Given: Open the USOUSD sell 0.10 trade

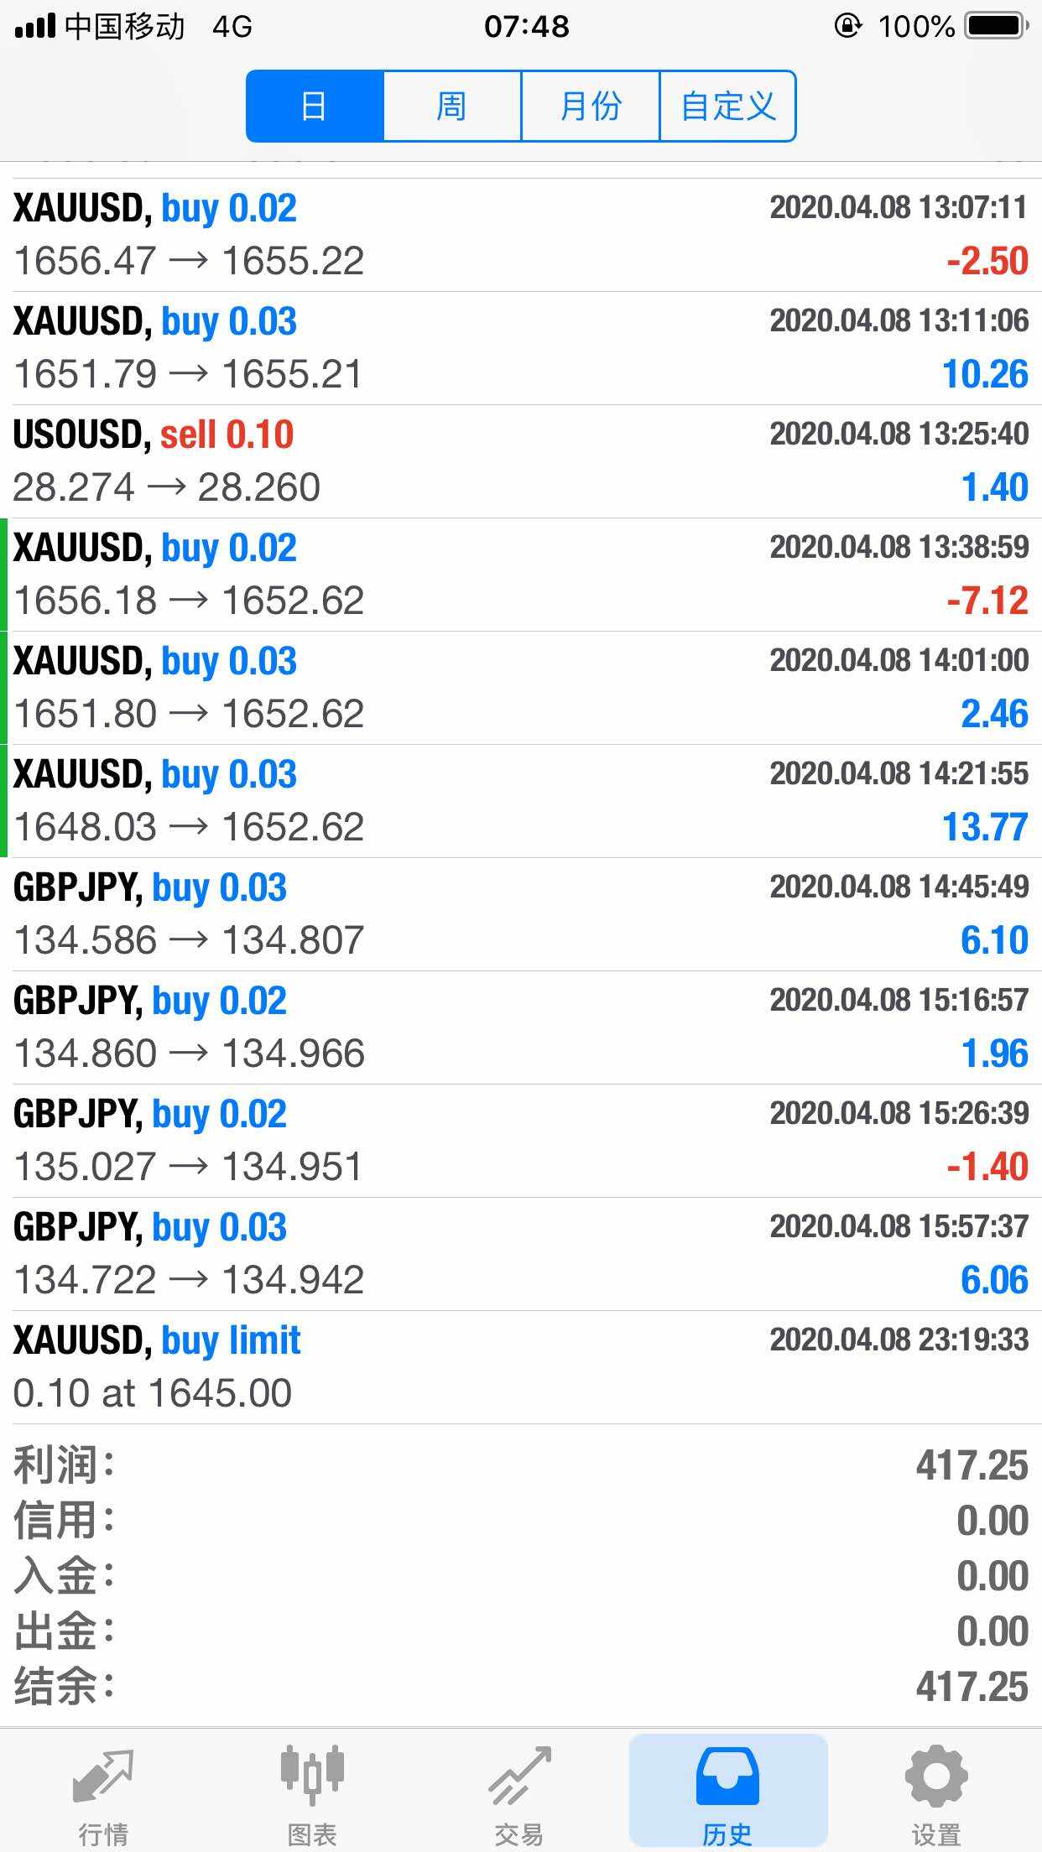Looking at the screenshot, I should click(520, 461).
